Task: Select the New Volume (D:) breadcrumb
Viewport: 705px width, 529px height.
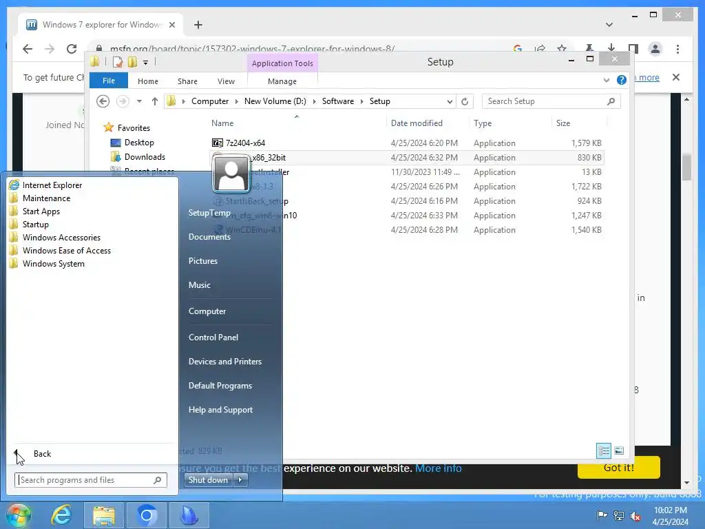Action: click(x=275, y=101)
